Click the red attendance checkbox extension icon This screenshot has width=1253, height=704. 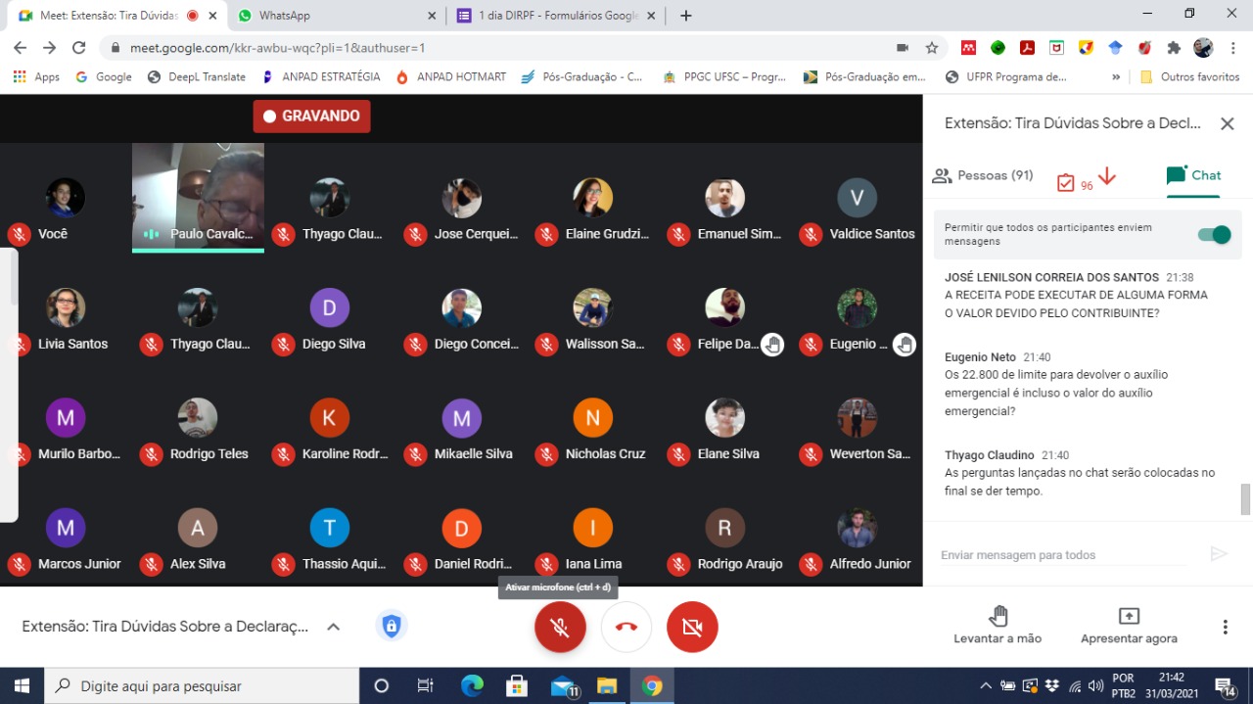coord(1066,182)
